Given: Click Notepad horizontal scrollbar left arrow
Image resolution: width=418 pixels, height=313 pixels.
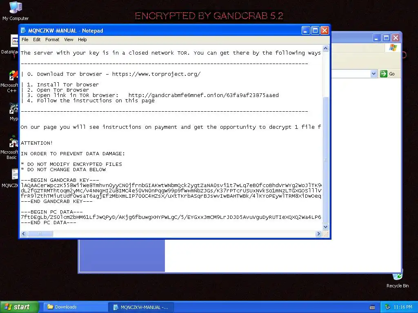Looking at the screenshot, I should [x=23, y=234].
